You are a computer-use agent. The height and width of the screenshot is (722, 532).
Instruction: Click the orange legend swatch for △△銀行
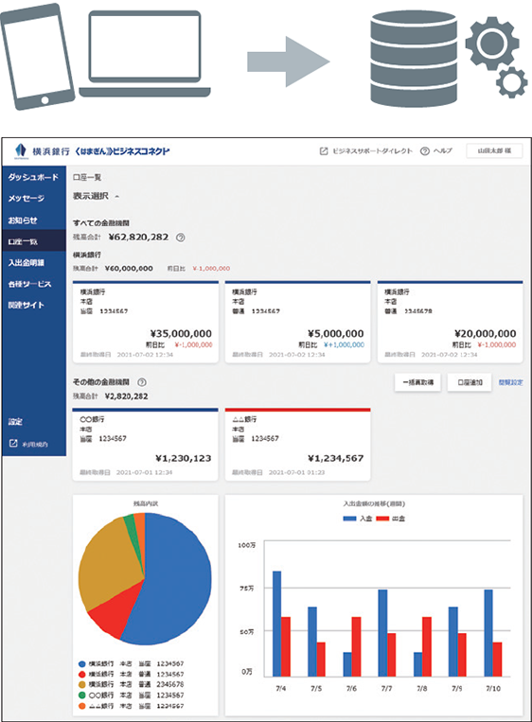point(82,706)
